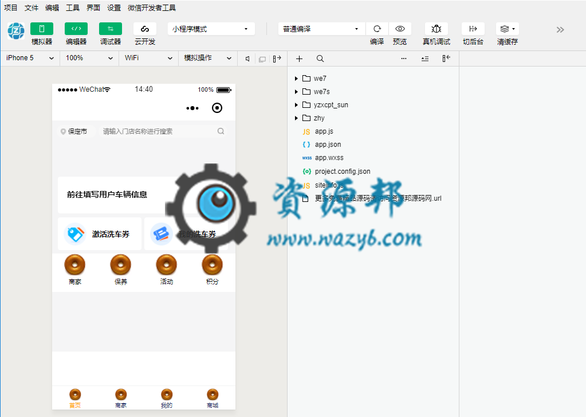Select the 我的 bottom tab
586x417 pixels.
click(167, 398)
